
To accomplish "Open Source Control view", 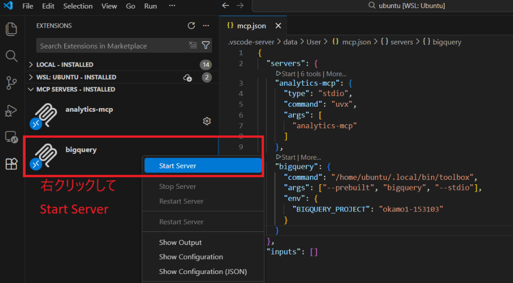I will pyautogui.click(x=12, y=83).
